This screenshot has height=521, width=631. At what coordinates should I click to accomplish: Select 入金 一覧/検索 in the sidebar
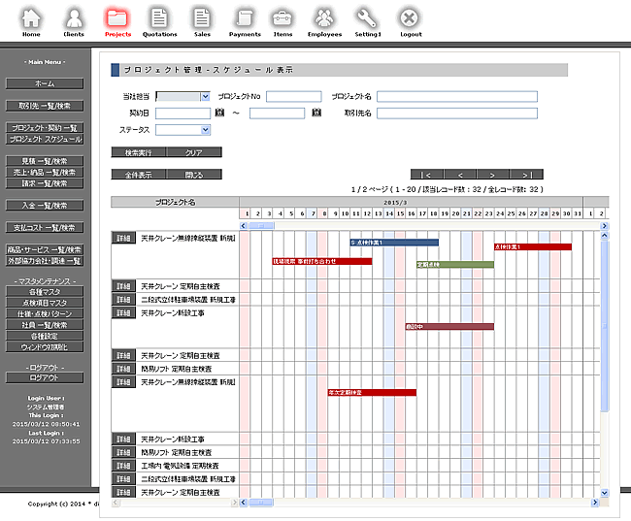coord(45,205)
